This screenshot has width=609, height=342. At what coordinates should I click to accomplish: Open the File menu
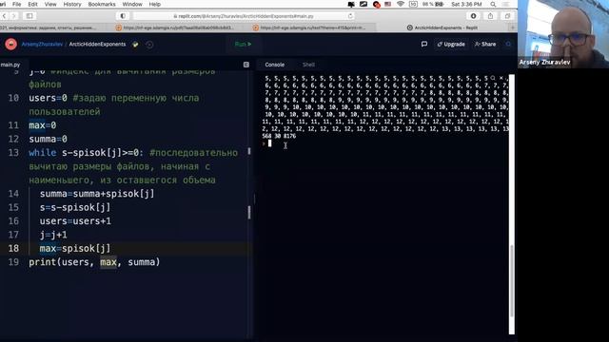point(17,4)
